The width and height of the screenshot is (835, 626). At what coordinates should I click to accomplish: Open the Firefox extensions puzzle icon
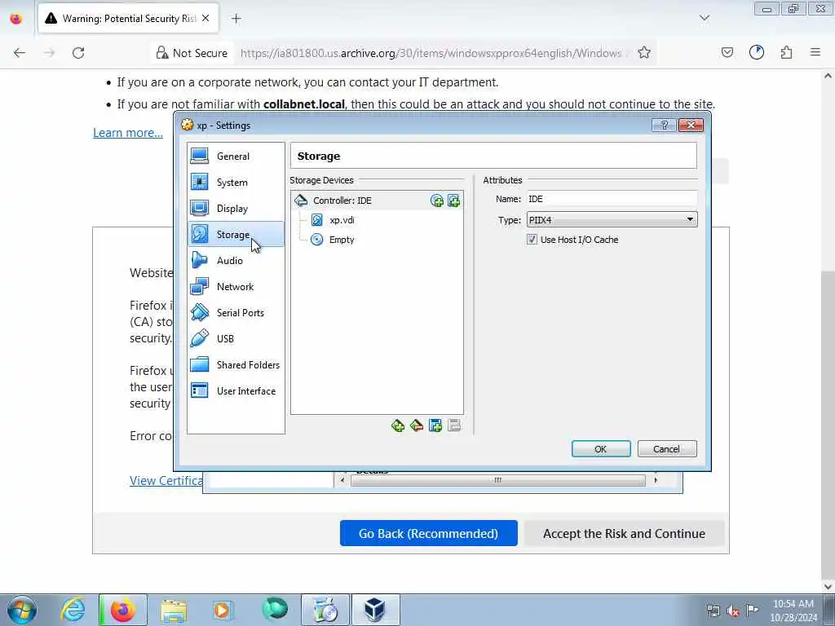(787, 52)
